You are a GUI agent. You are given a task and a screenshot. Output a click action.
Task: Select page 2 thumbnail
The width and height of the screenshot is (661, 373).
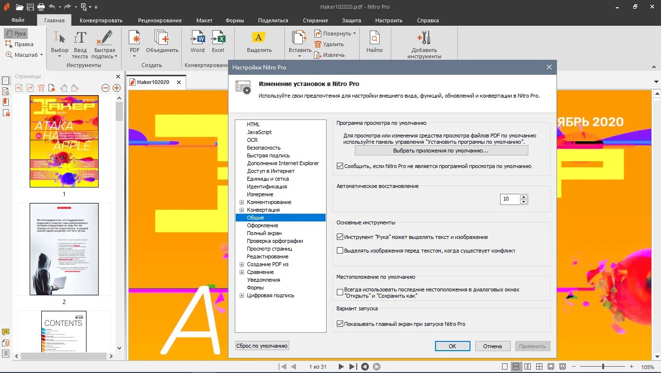[64, 249]
